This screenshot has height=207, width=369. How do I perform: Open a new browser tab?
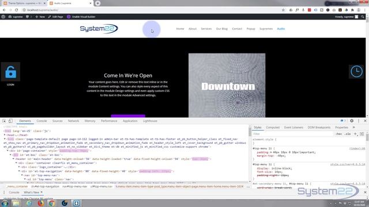97,3
